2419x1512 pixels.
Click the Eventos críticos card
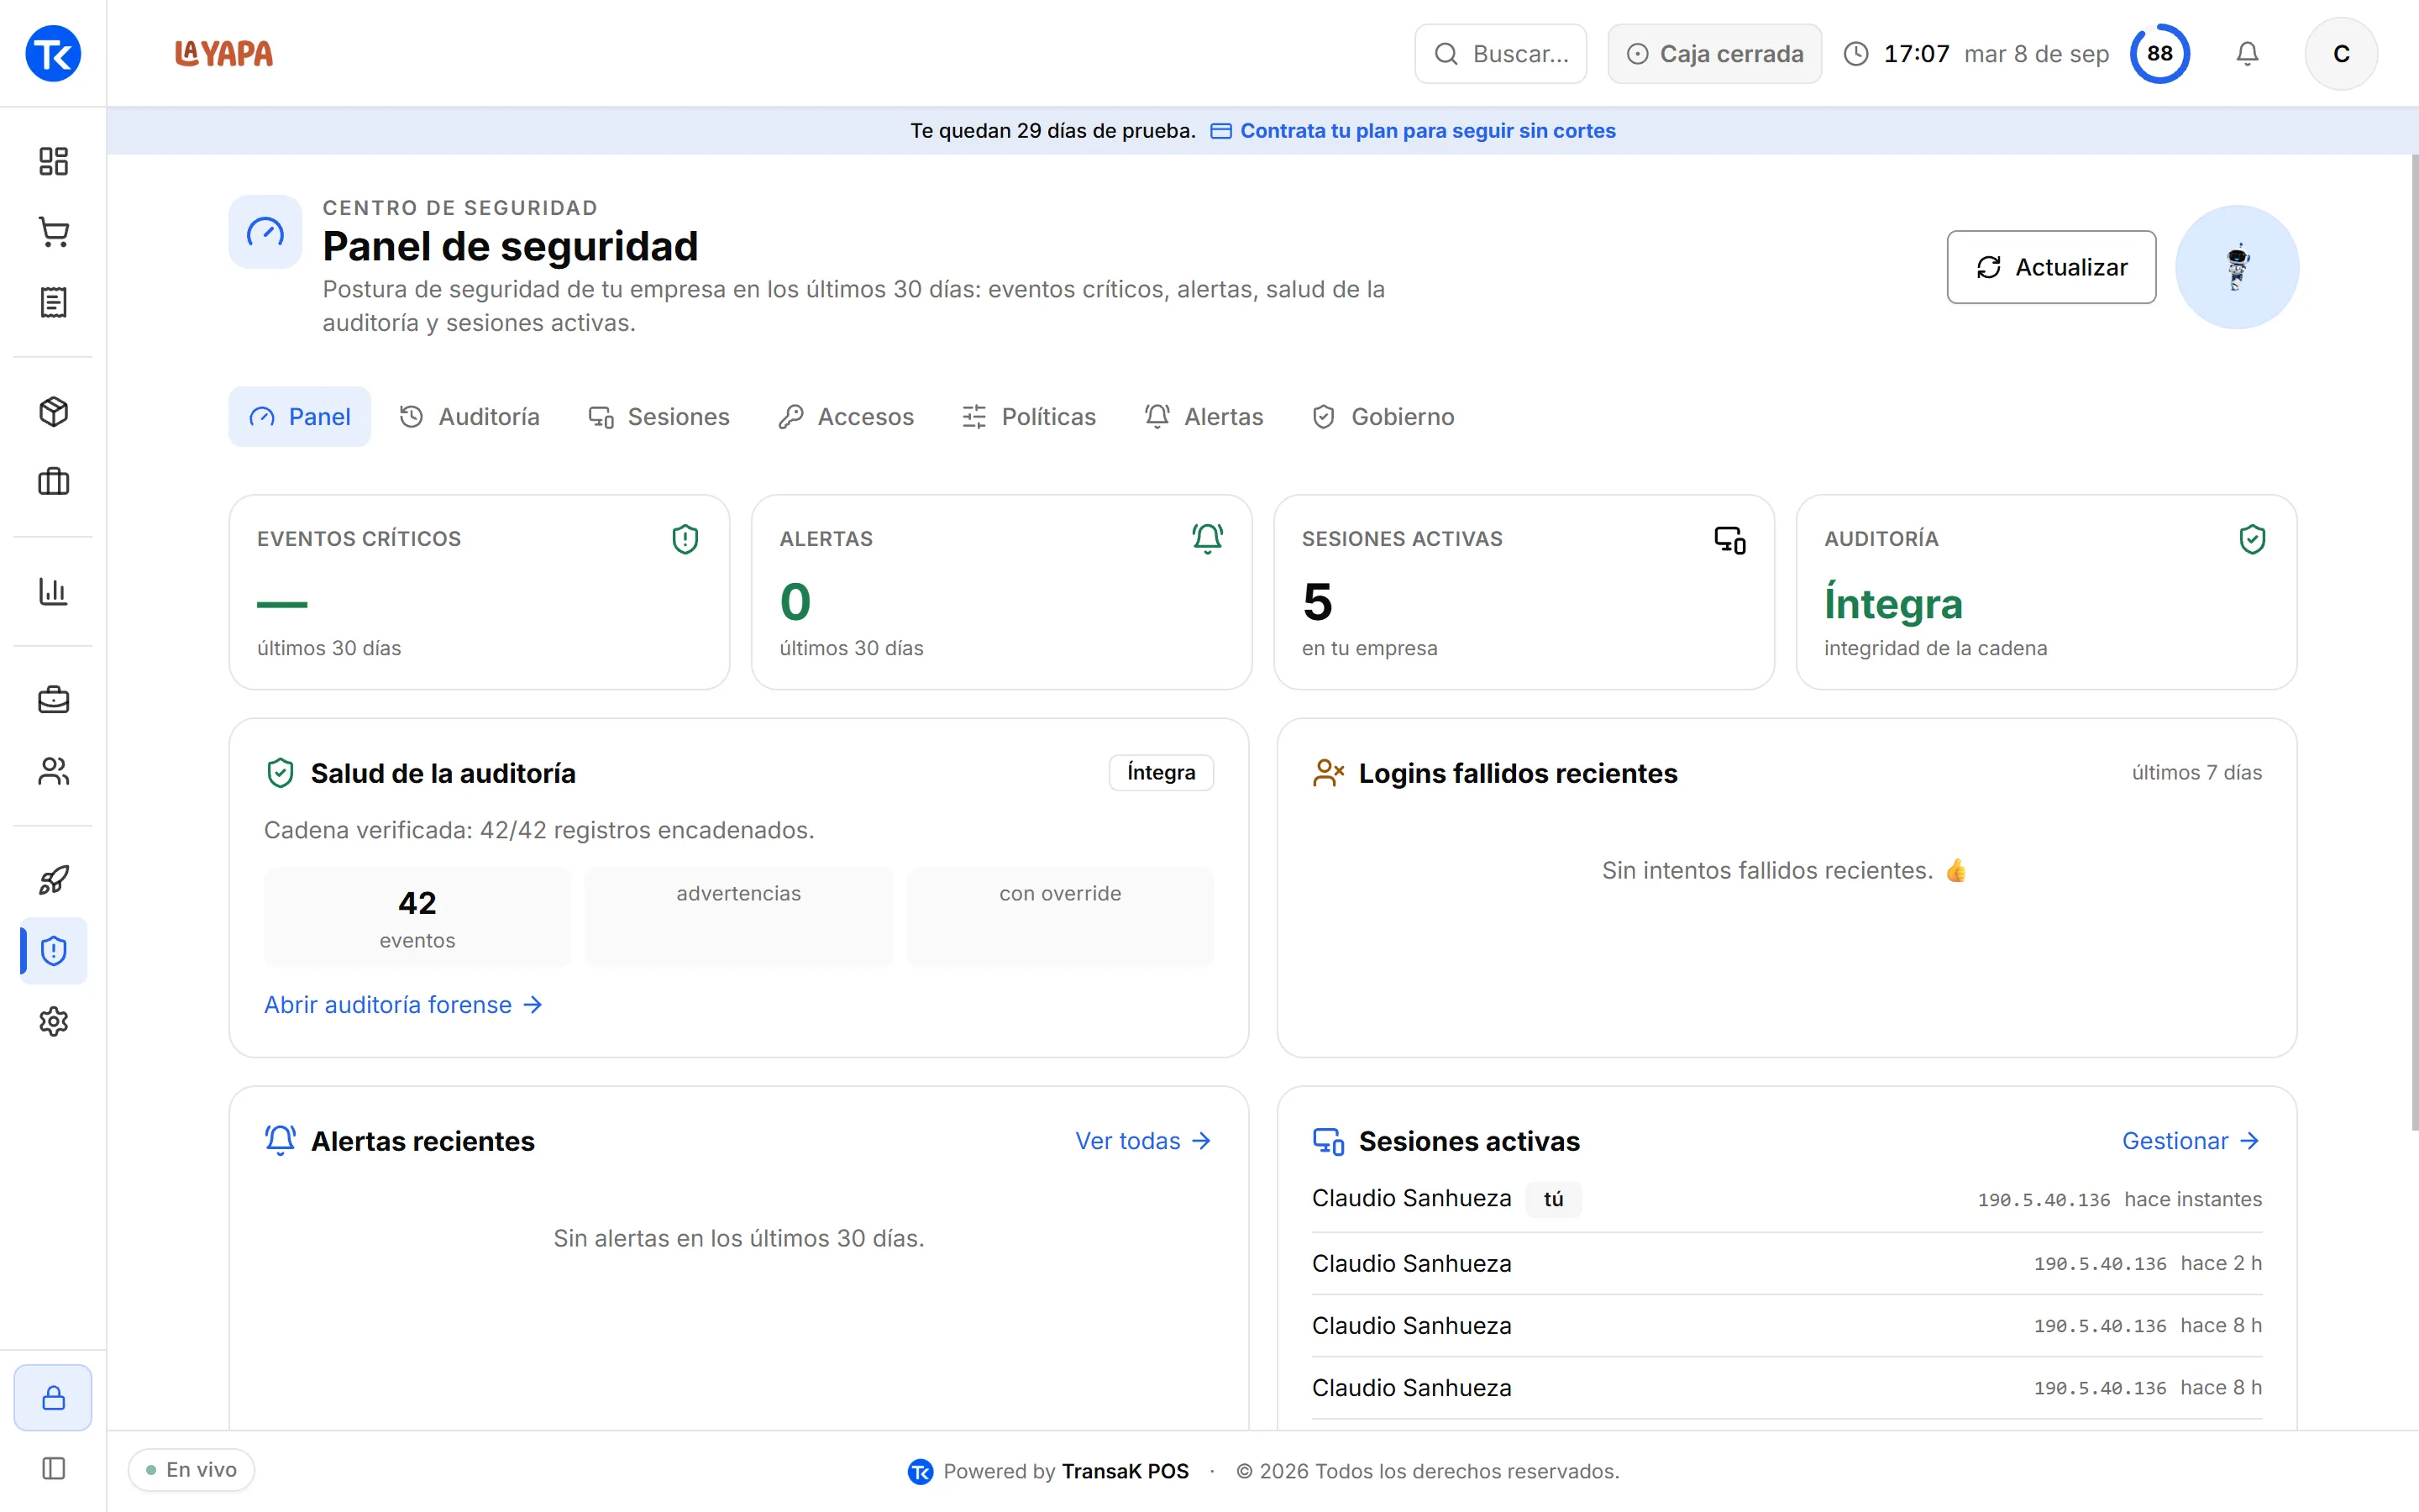(x=479, y=592)
